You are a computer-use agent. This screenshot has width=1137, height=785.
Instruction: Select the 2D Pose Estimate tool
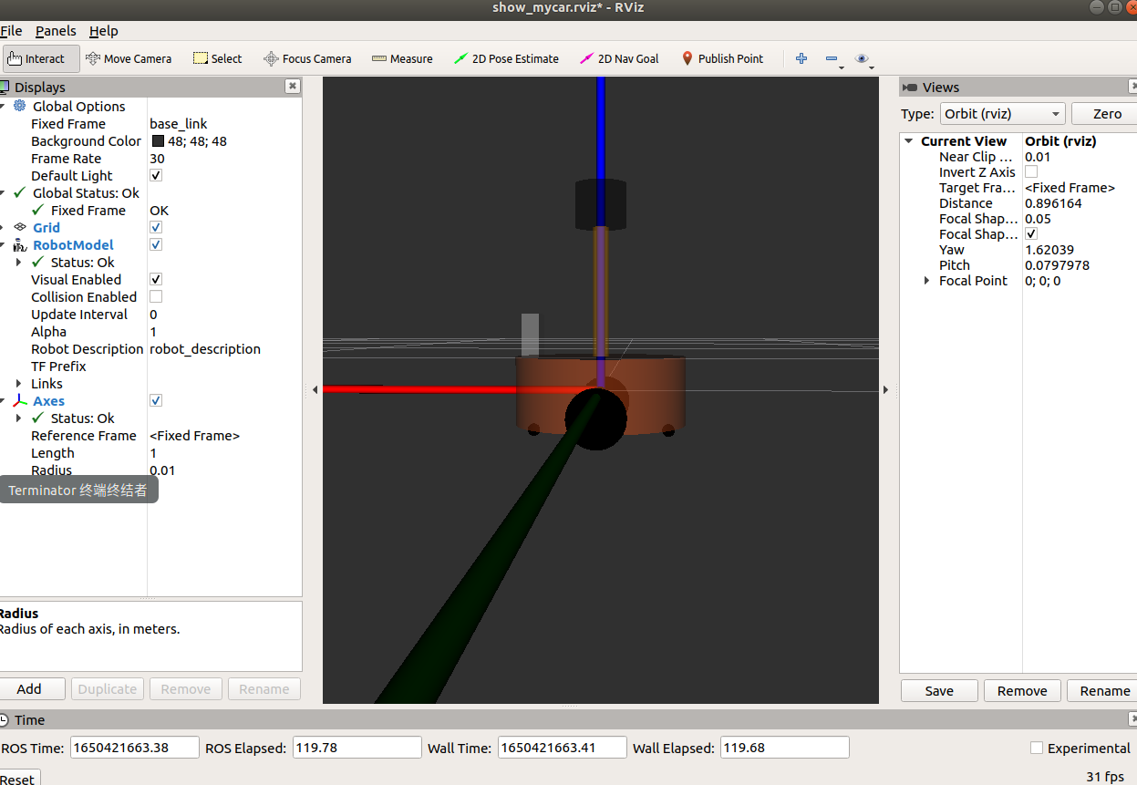pos(506,58)
